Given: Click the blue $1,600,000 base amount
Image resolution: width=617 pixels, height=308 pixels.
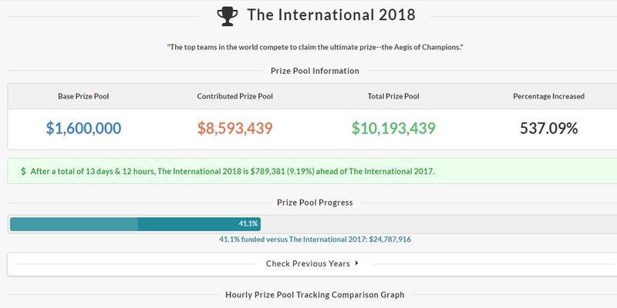Looking at the screenshot, I should [x=83, y=129].
